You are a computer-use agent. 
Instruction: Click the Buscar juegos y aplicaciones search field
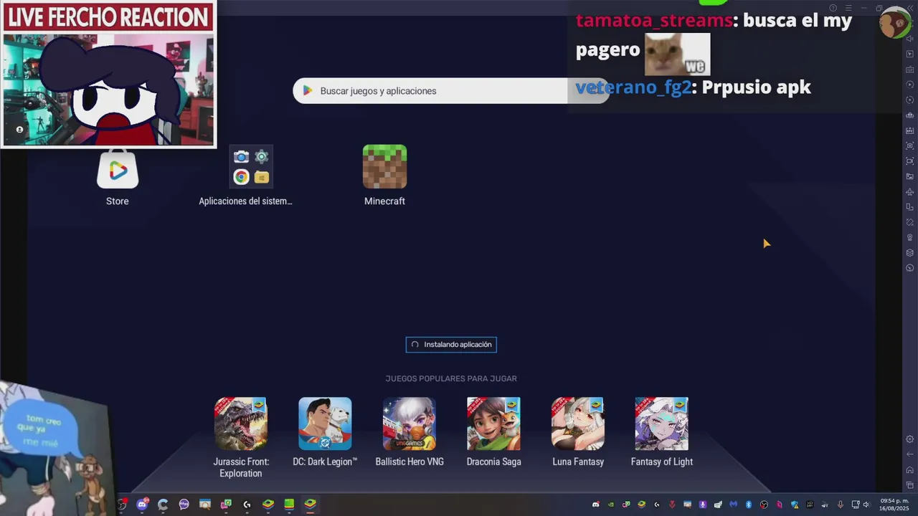[450, 91]
